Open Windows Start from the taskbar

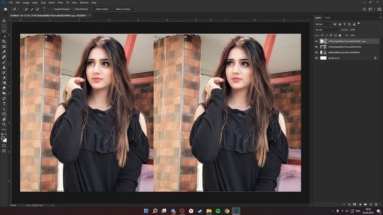[146, 211]
